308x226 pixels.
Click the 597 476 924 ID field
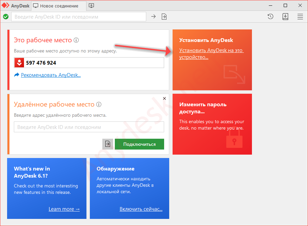tap(89, 63)
